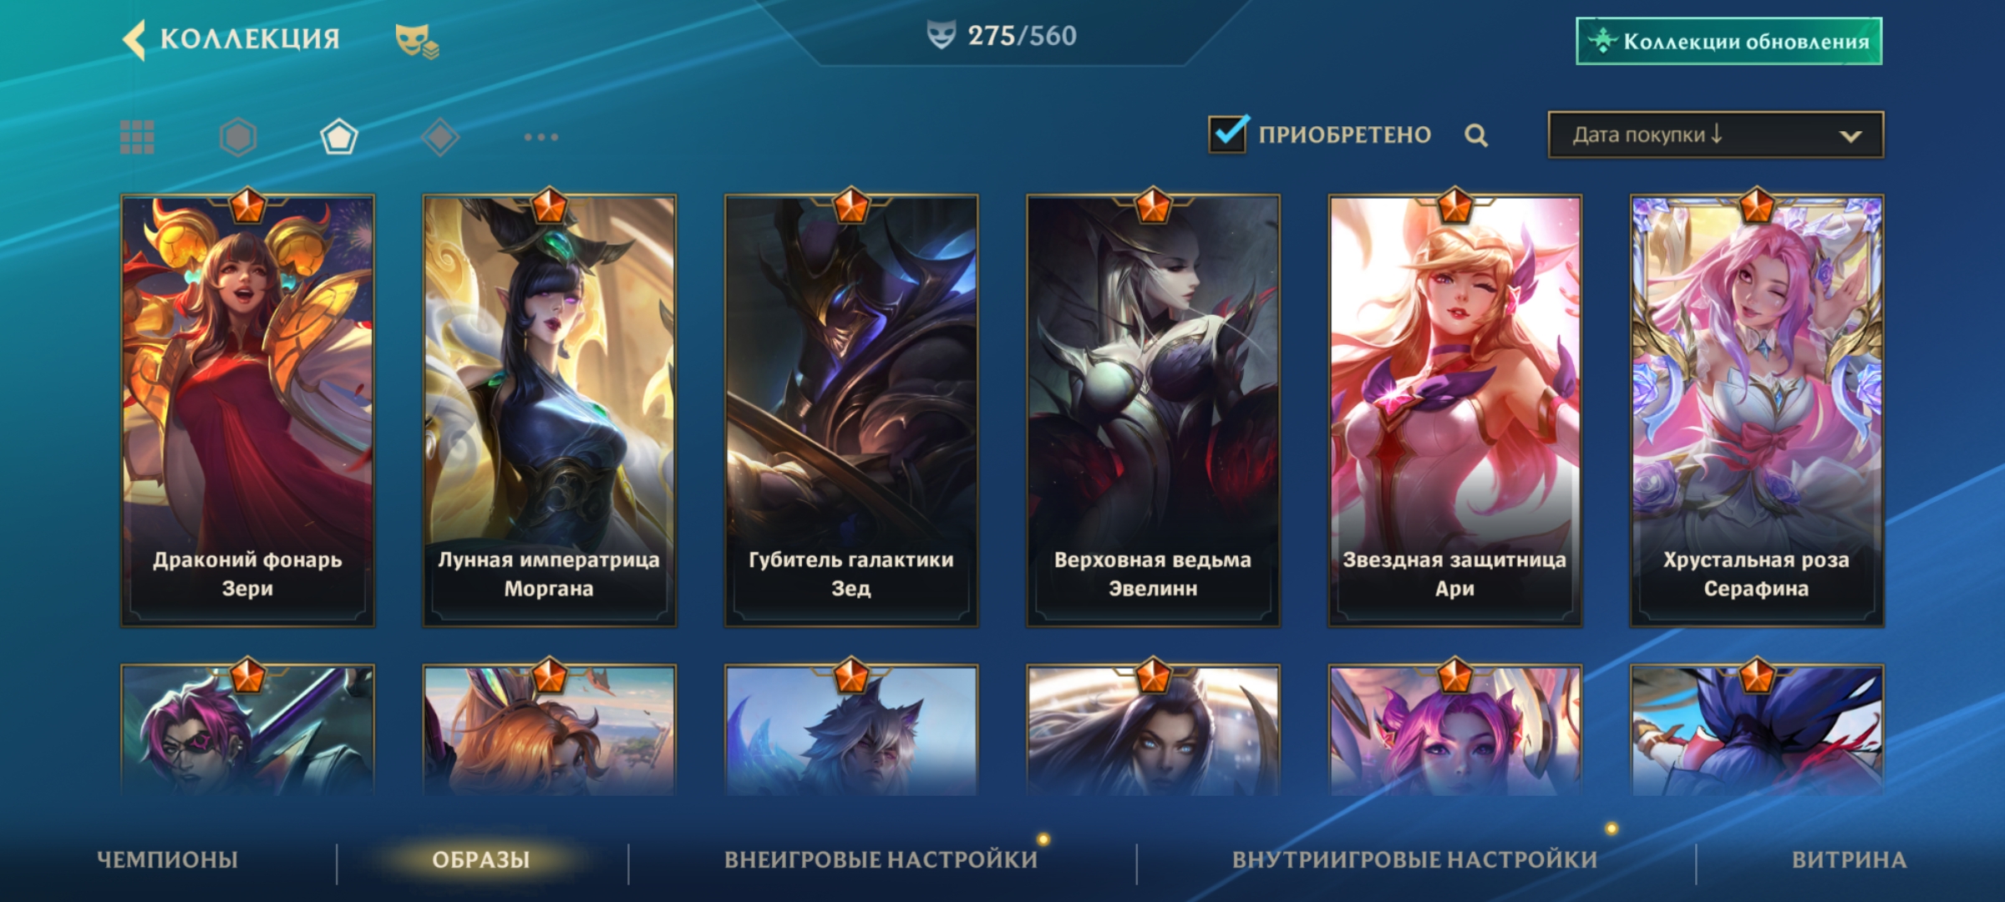Select the diamond rarity filter icon
2005x902 pixels.
pos(440,137)
